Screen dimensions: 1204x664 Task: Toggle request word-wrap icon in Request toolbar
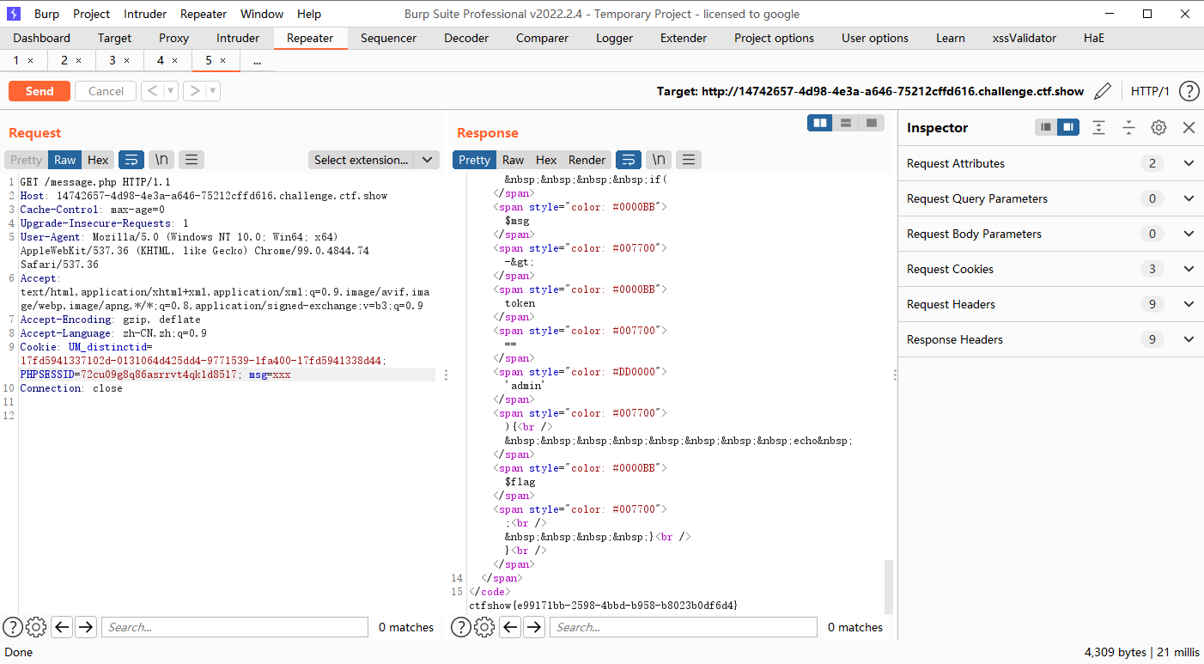pos(131,160)
